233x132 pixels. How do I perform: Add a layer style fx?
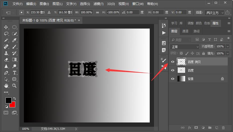189,127
